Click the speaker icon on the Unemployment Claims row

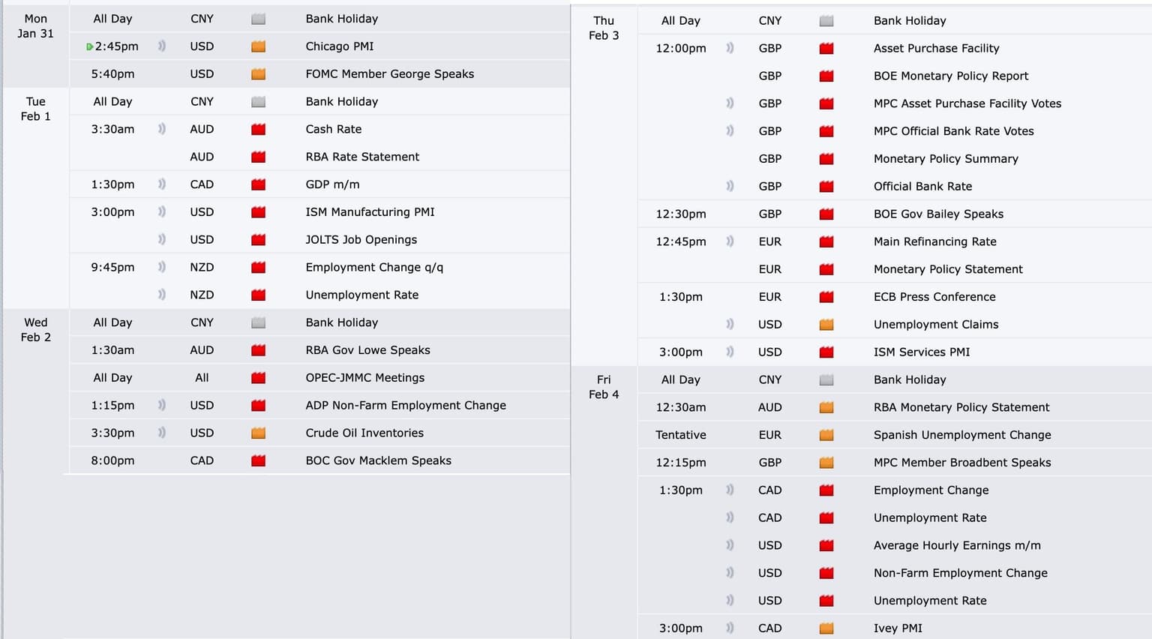click(730, 324)
